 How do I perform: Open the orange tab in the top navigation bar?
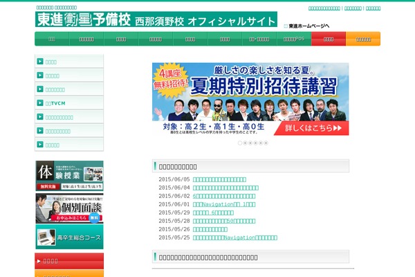(363, 39)
